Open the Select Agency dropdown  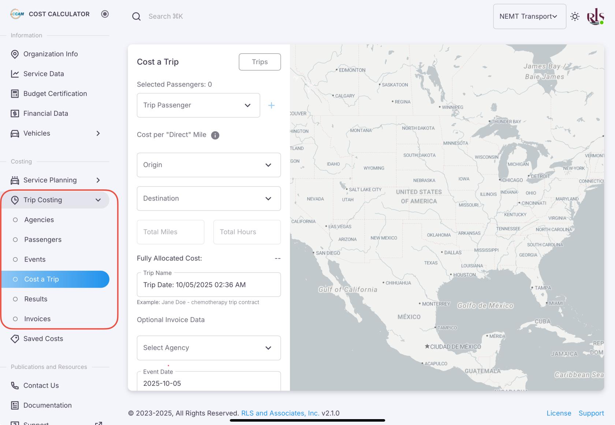(x=209, y=348)
